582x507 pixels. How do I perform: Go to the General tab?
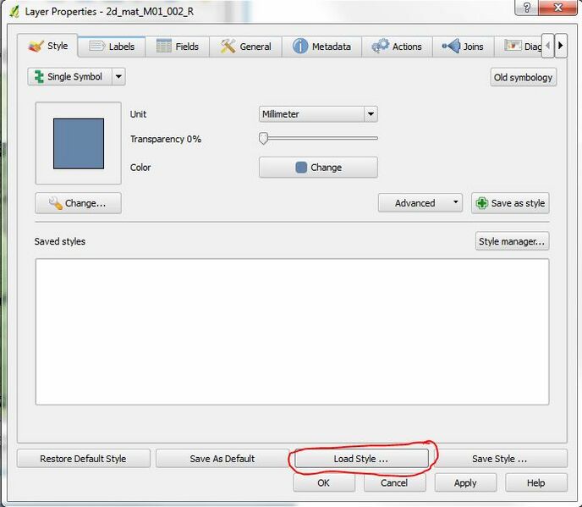(246, 47)
